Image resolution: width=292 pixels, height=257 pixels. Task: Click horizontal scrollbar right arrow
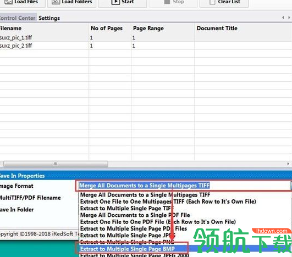pos(288,164)
